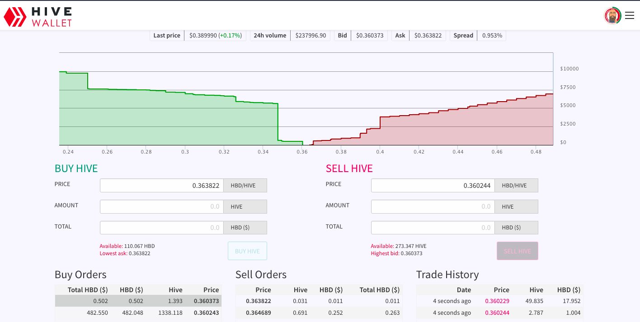Screen dimensions: 640x322
Task: Click the Trade History heading
Action: [447, 275]
